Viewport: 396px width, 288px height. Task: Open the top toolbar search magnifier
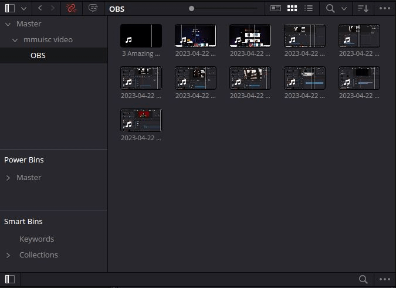pyautogui.click(x=330, y=8)
